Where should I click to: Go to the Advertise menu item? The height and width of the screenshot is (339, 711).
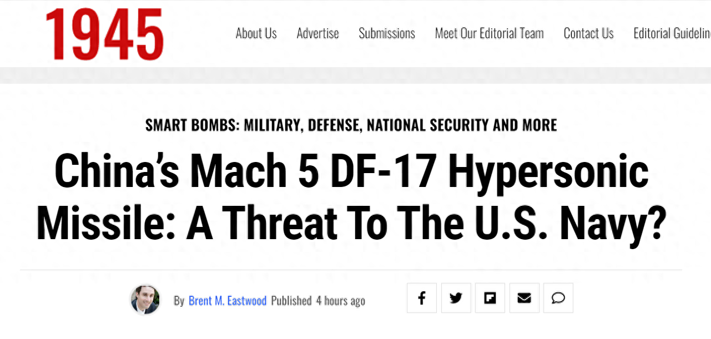point(318,33)
